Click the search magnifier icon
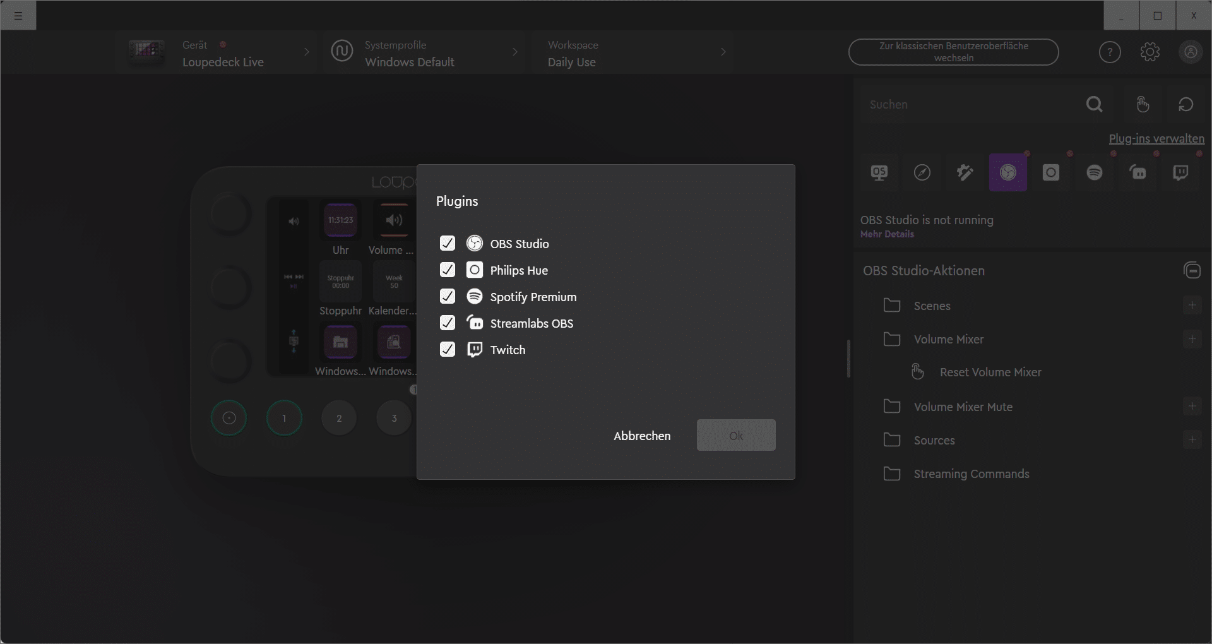This screenshot has width=1212, height=644. [1095, 104]
